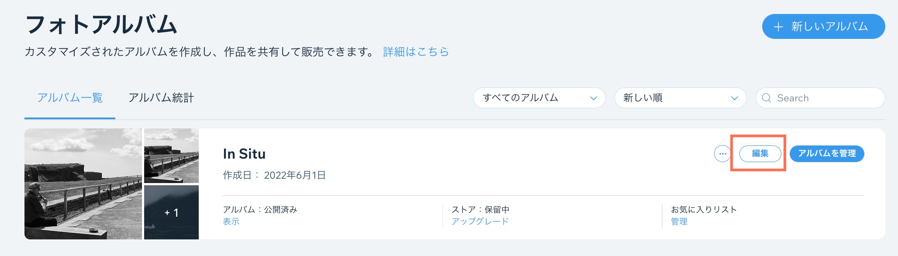Open the 詳細はこちら link

pyautogui.click(x=416, y=52)
